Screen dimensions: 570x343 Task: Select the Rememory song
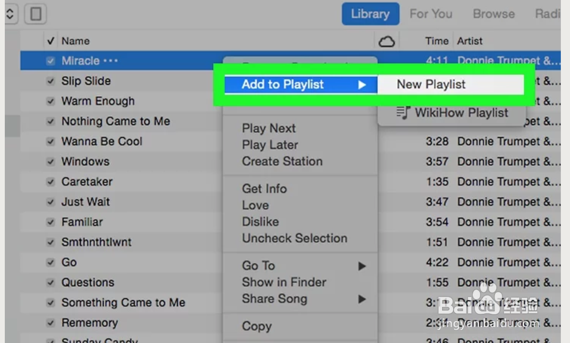point(89,323)
